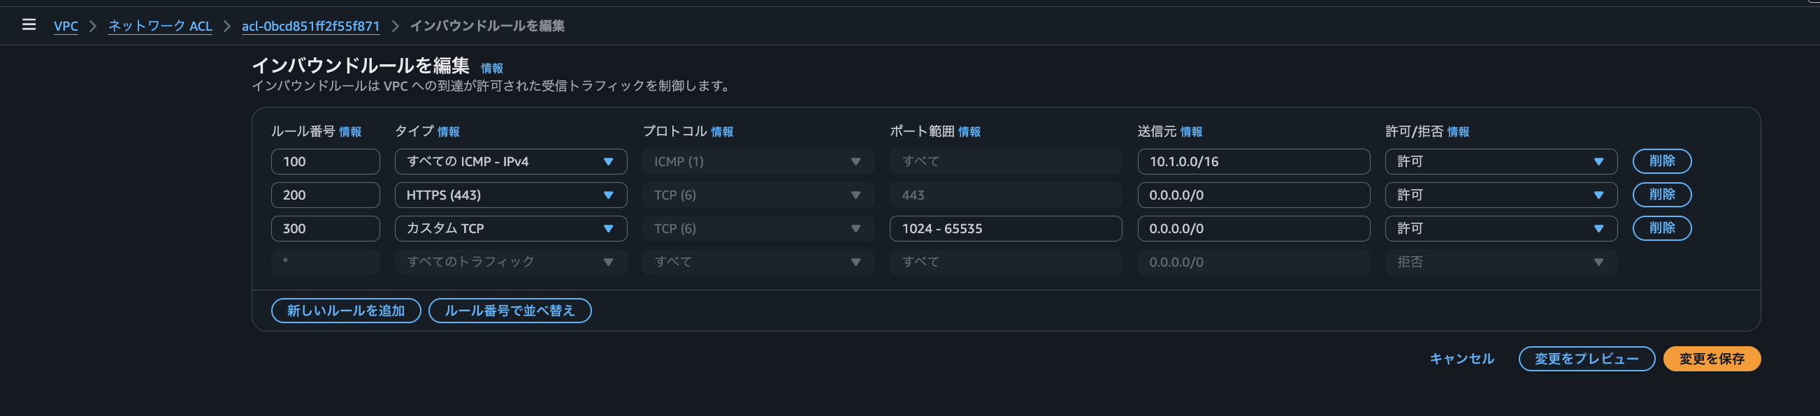The height and width of the screenshot is (416, 1820).
Task: Click 削除 next to the HTTPS rule
Action: (x=1661, y=195)
